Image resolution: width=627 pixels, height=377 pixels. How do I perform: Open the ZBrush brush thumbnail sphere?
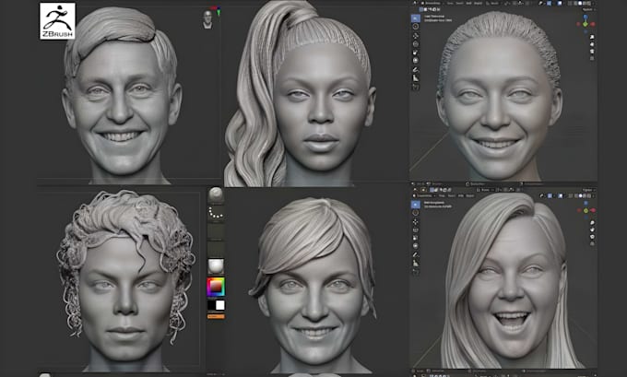pos(216,195)
